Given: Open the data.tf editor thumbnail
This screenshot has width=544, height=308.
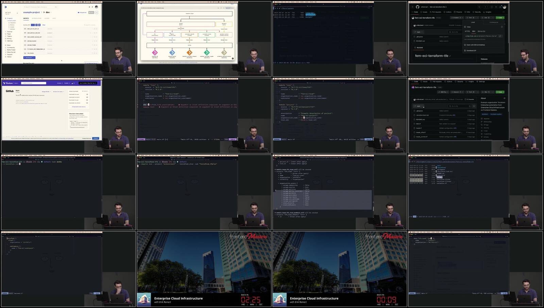Looking at the screenshot, I should tap(475, 269).
